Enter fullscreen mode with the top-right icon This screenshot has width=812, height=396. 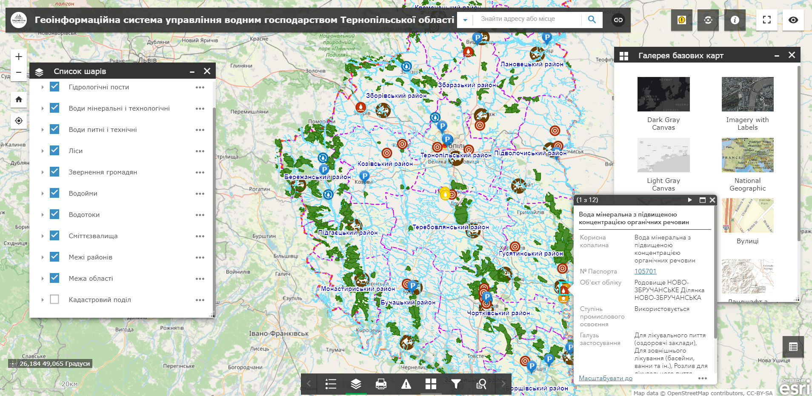click(767, 20)
